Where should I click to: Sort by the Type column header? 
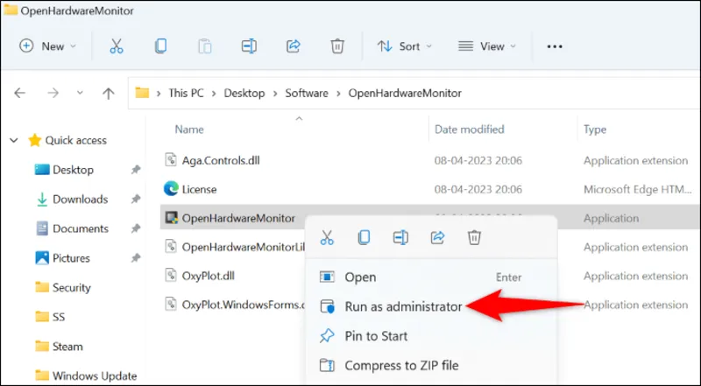[x=595, y=130]
